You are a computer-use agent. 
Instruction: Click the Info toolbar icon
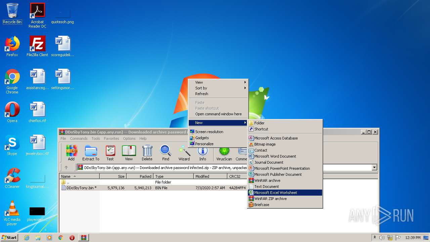click(x=203, y=153)
